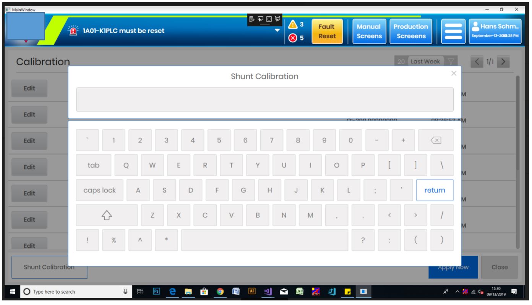Screen dimensions: 532x305
Task: Hit the backspace key on the on-screen keyboard
Action: (x=436, y=140)
